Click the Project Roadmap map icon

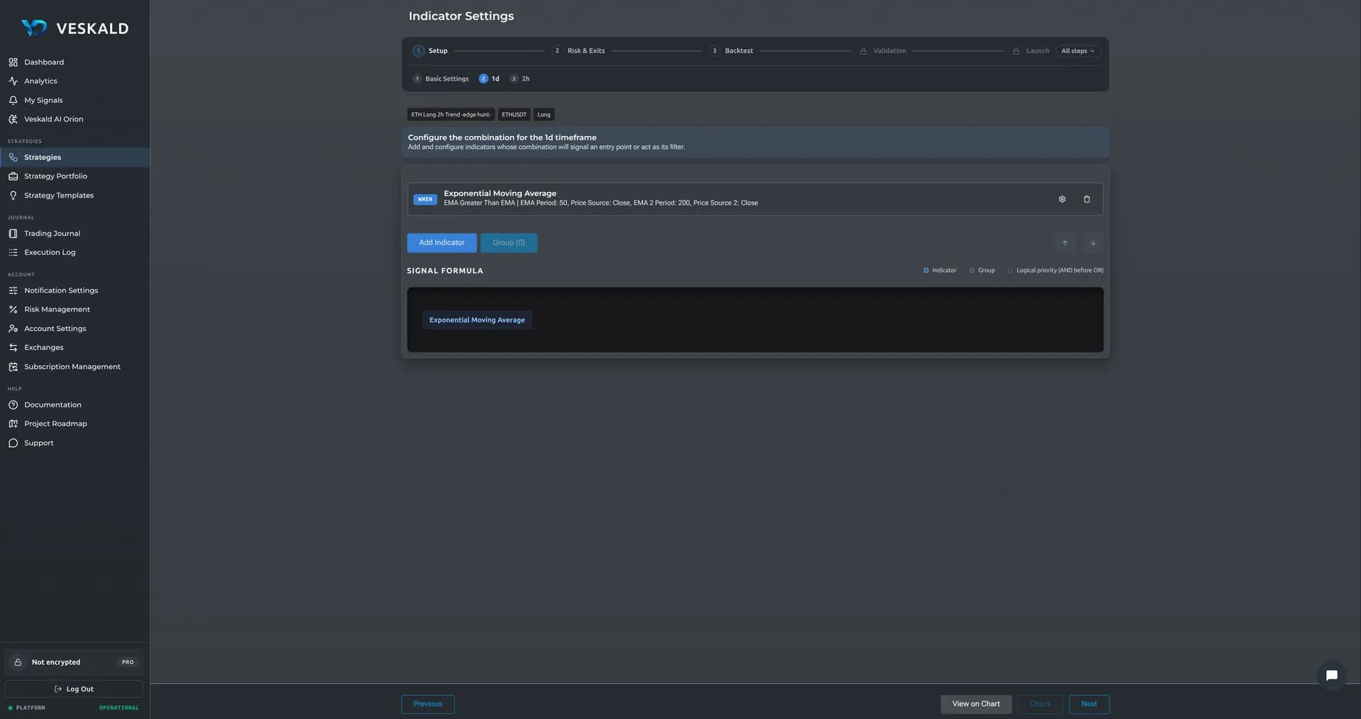point(13,424)
